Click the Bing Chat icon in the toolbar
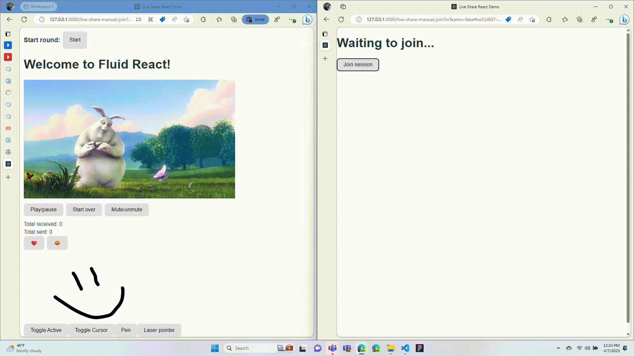Viewport: 634px width, 356px height. [307, 19]
